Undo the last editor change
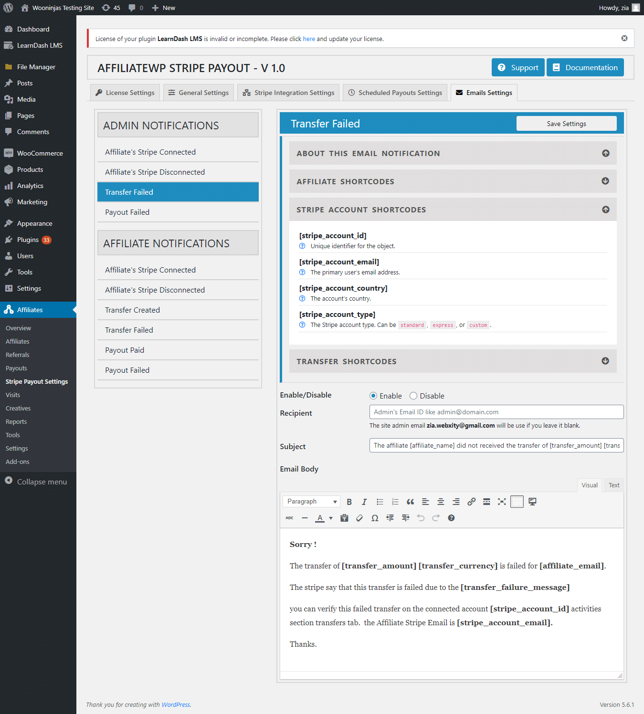Screen dimensions: 644x714 pos(421,518)
